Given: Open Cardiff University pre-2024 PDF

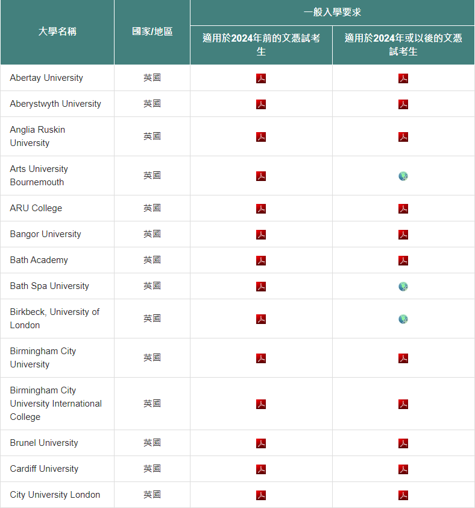Looking at the screenshot, I should click(x=261, y=469).
